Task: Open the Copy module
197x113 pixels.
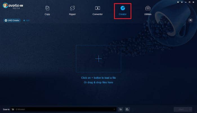Action: (47, 11)
